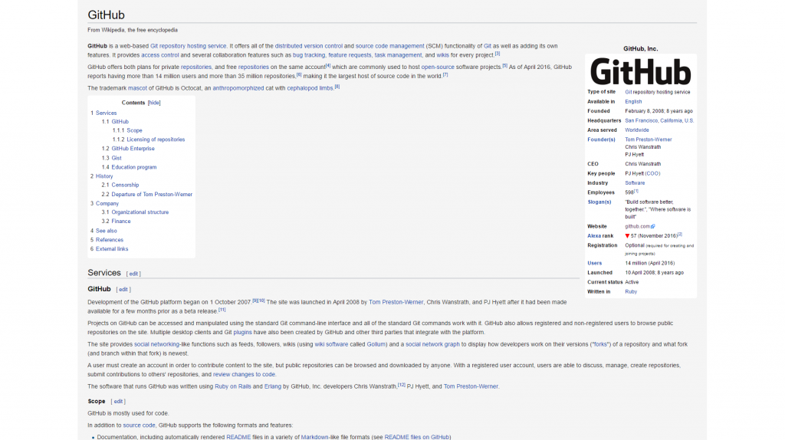
Task: Open Founder(s) label link
Action: pos(601,140)
